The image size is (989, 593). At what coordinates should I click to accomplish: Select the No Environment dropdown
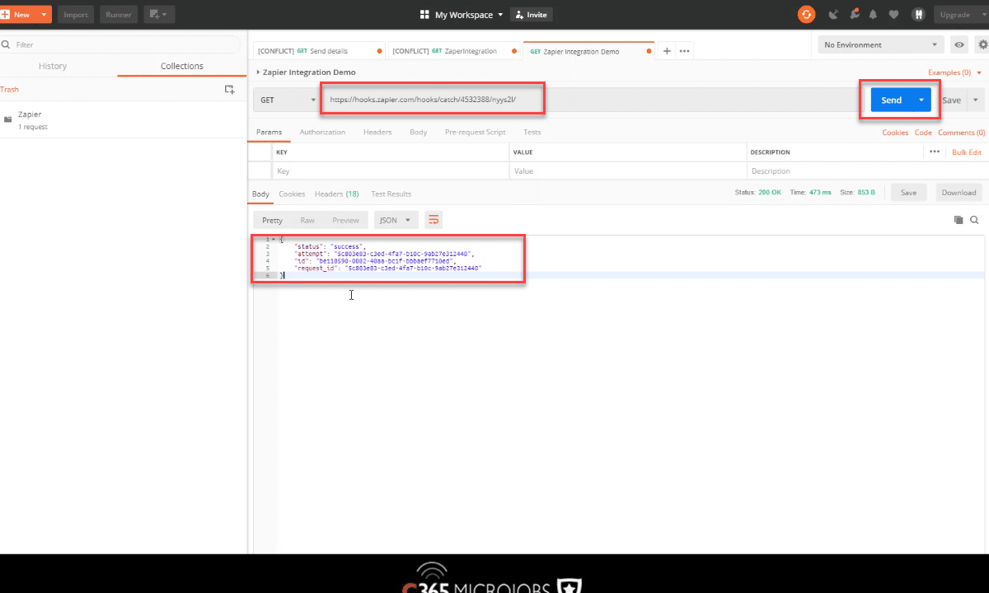[x=881, y=44]
